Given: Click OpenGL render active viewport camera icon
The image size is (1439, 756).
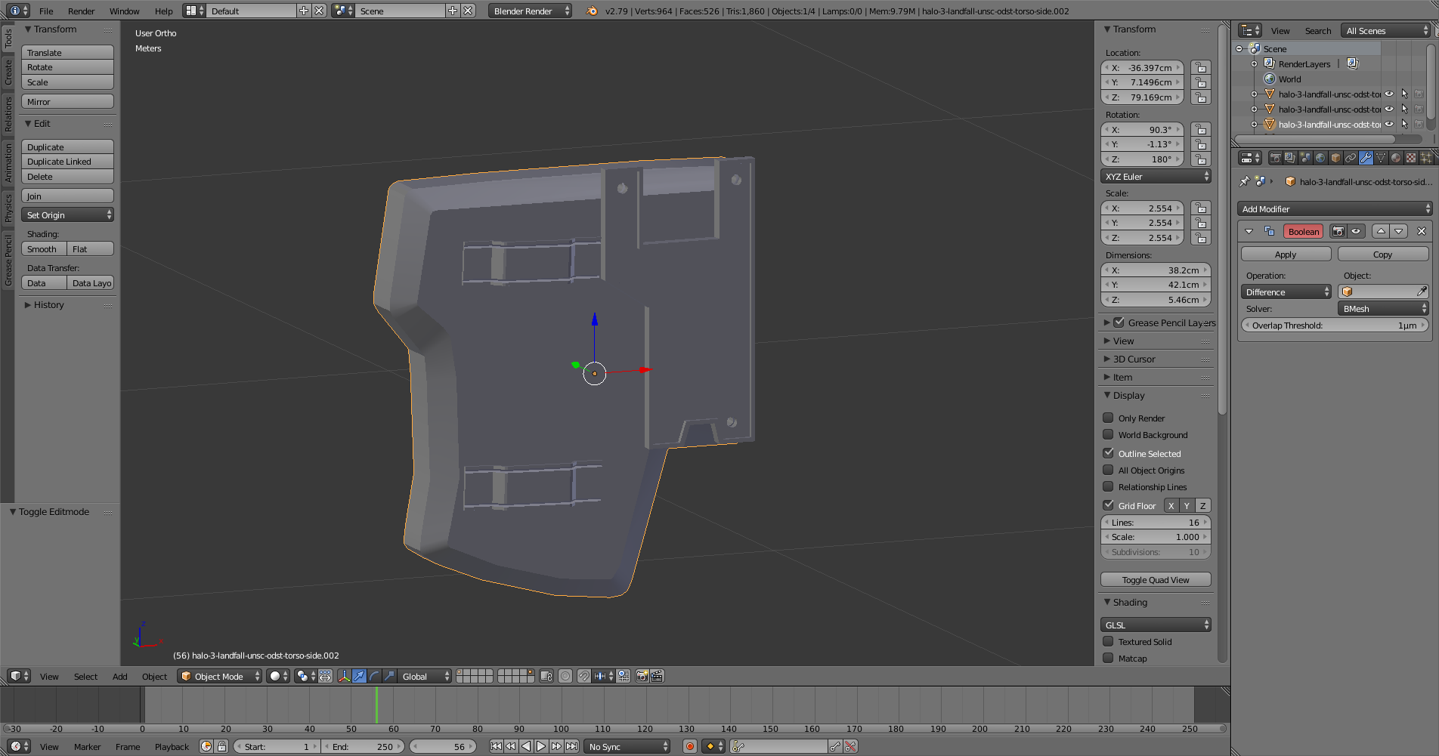Looking at the screenshot, I should coord(642,676).
